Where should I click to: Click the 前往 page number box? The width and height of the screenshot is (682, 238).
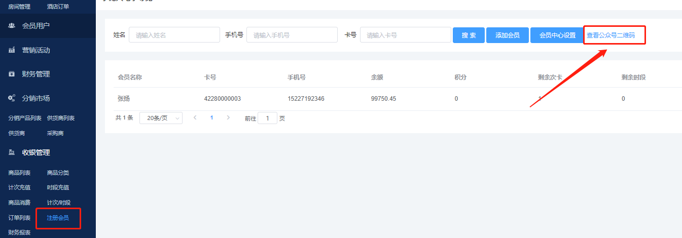pos(267,118)
